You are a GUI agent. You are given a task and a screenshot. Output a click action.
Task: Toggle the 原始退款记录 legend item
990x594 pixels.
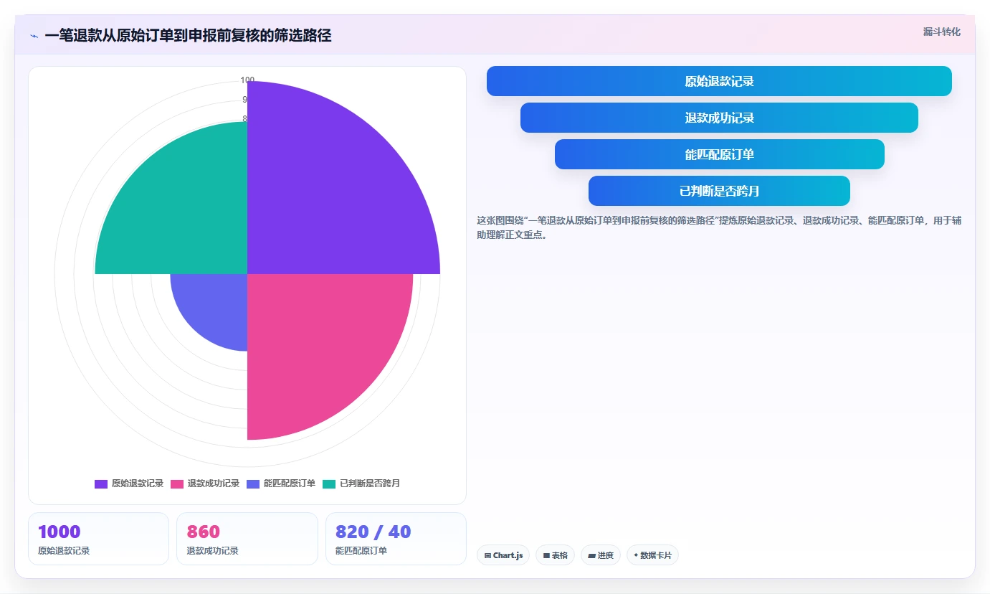coord(129,484)
